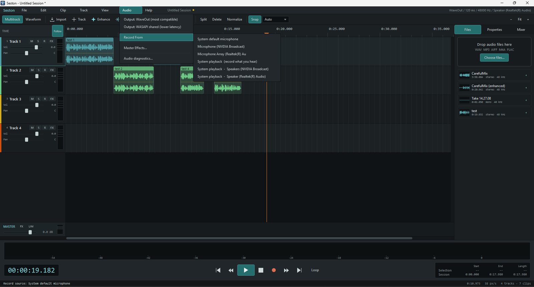Select Output: WaveOut (most compatible)

pos(156,19)
